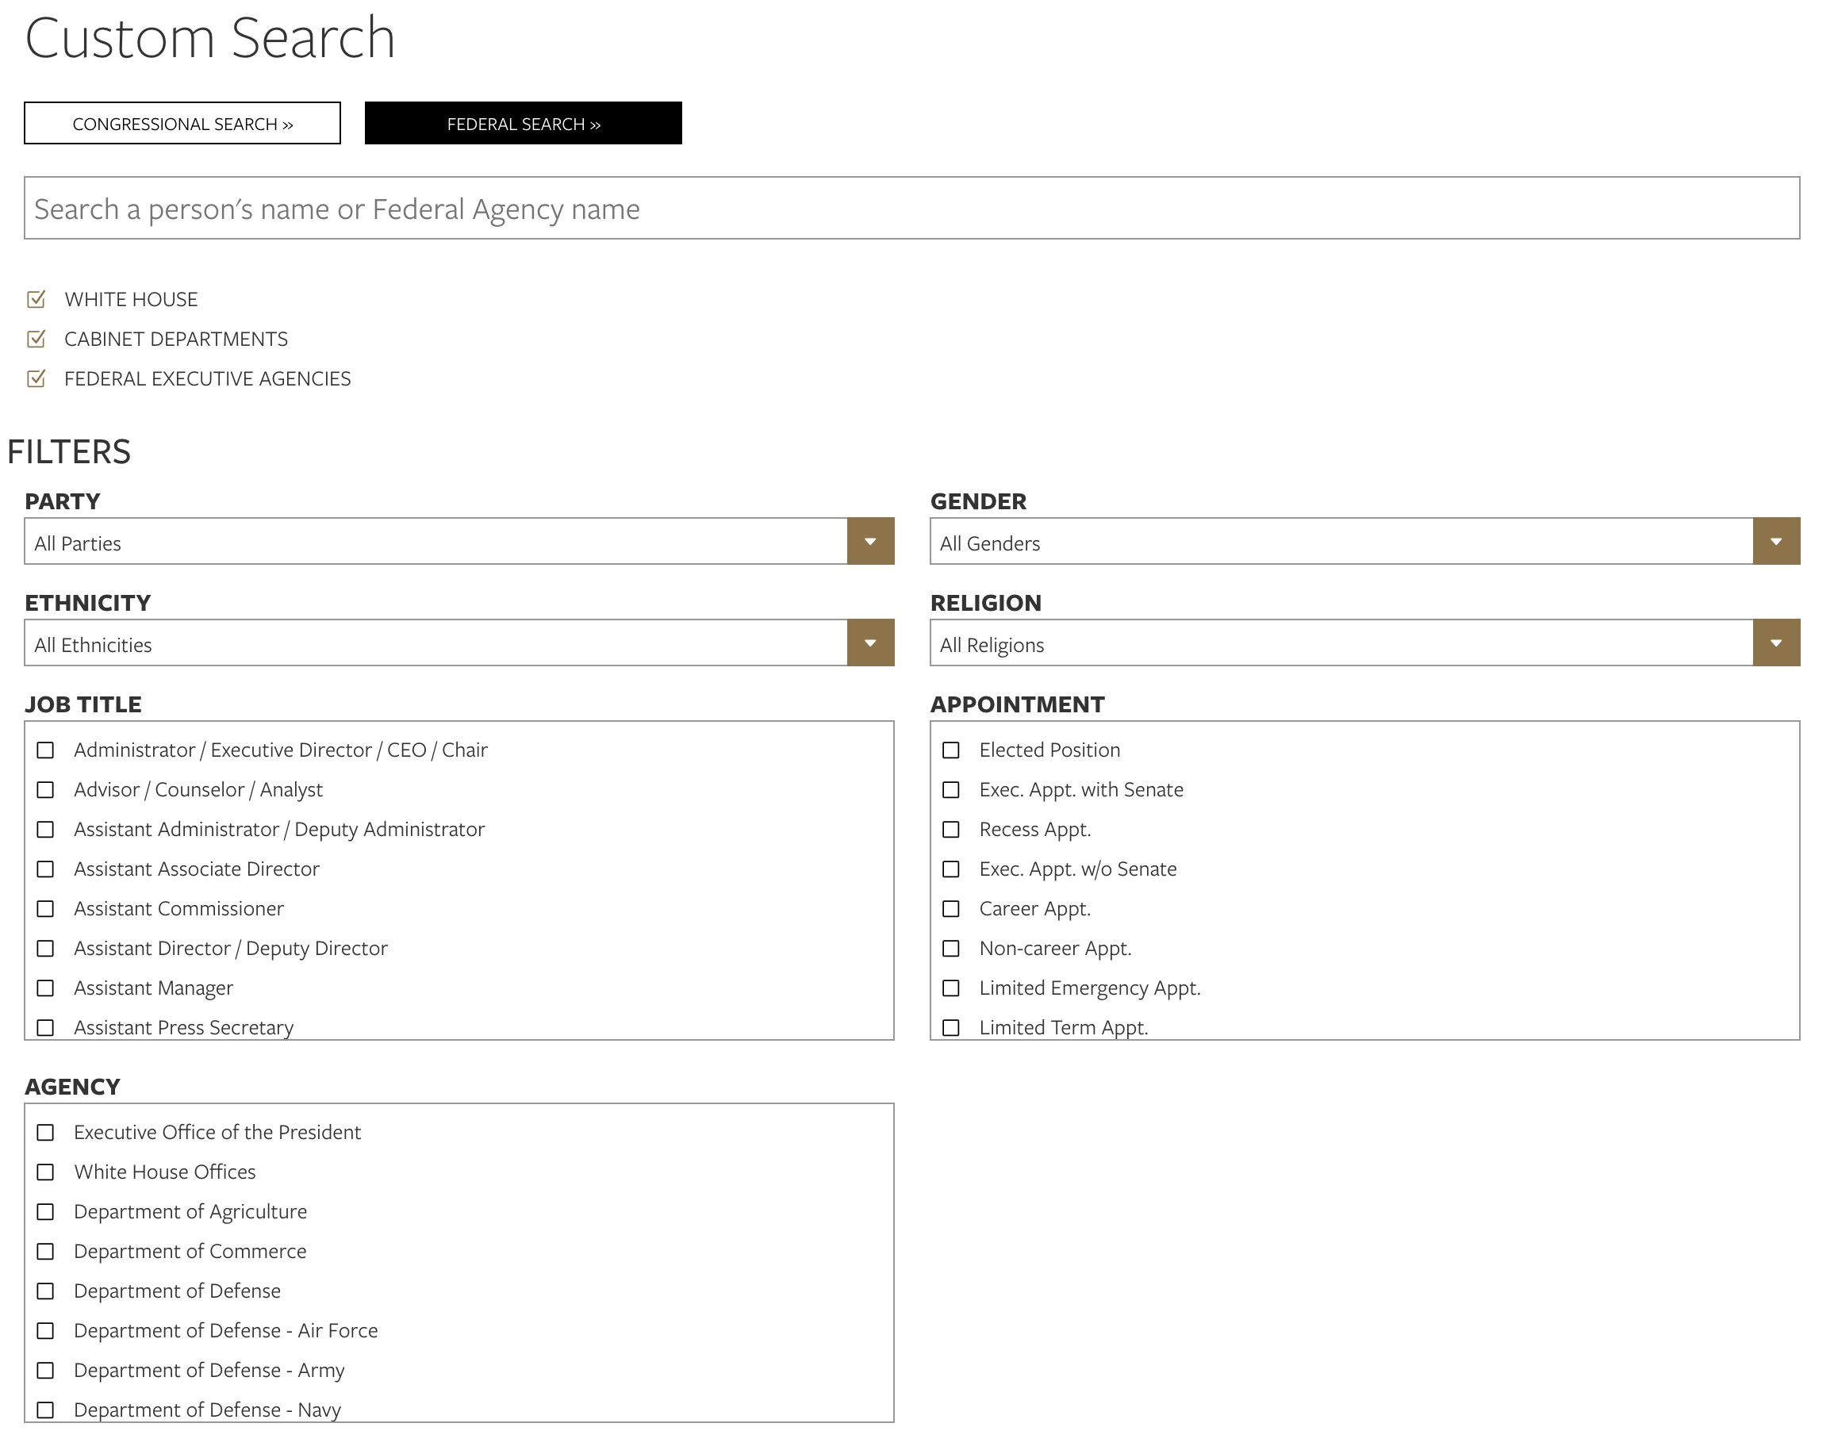This screenshot has width=1834, height=1450.
Task: Check Executive Office of the President agency
Action: click(x=46, y=1133)
